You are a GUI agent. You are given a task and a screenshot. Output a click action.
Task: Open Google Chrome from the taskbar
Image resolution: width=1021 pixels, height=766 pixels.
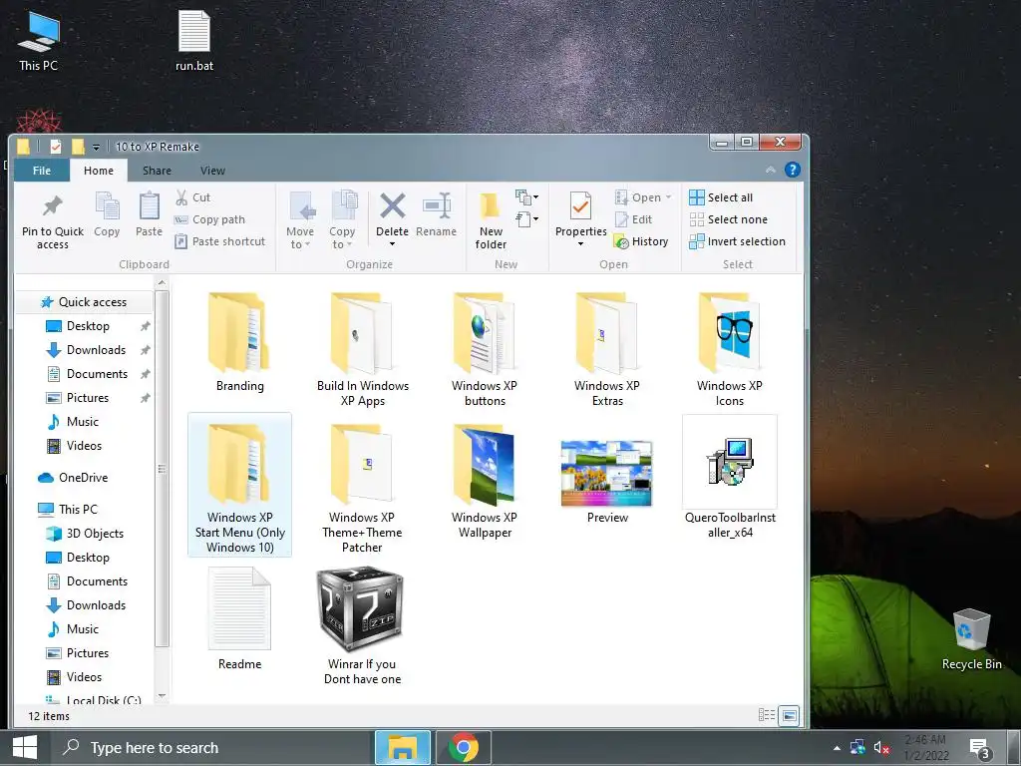coord(463,748)
